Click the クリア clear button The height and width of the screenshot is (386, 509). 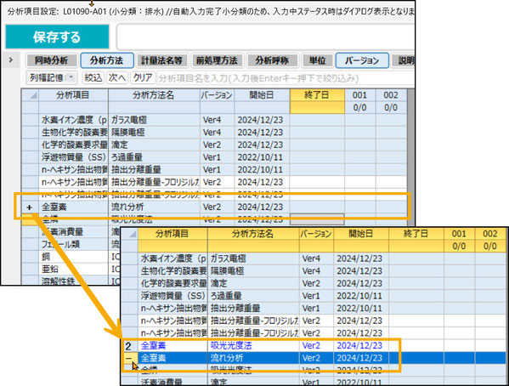pyautogui.click(x=143, y=77)
